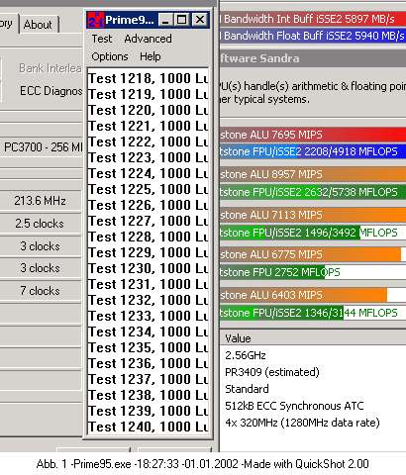The height and width of the screenshot is (475, 406).
Task: Select the Test 1238 log line
Action: [149, 395]
